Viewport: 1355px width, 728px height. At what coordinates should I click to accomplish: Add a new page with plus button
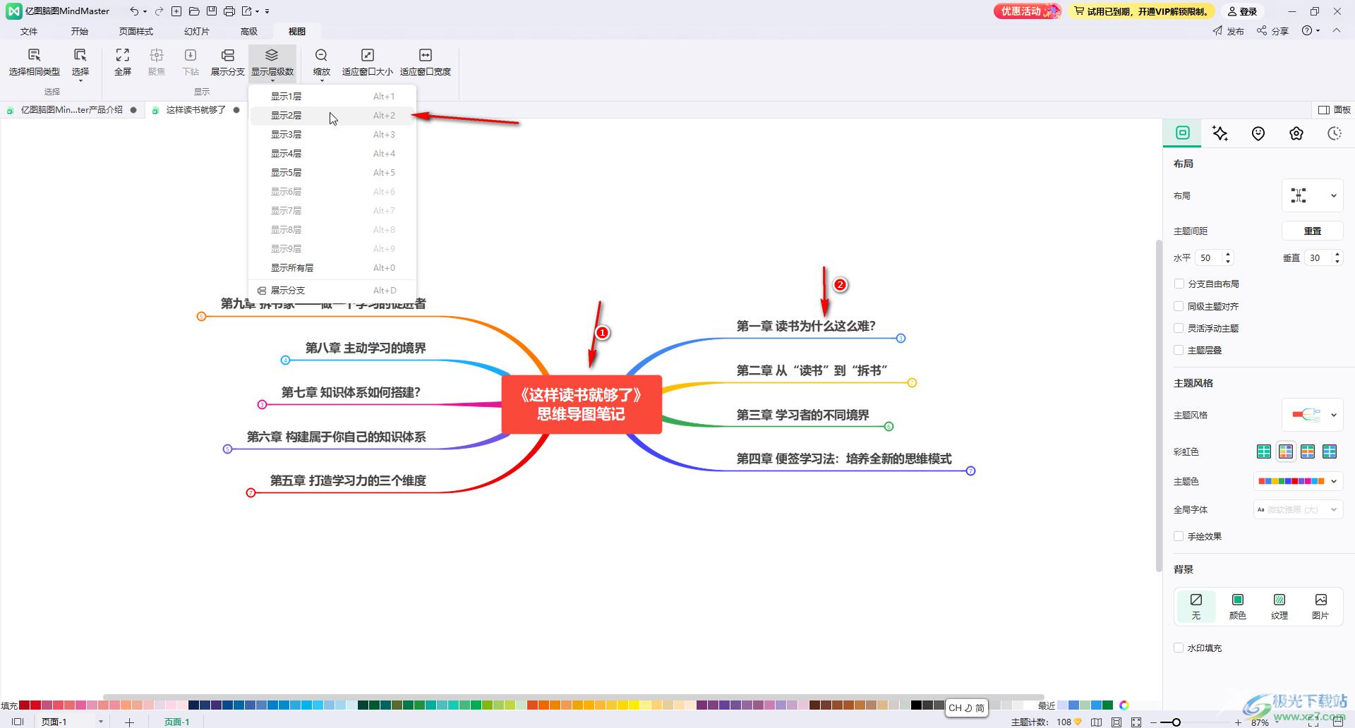pos(129,722)
